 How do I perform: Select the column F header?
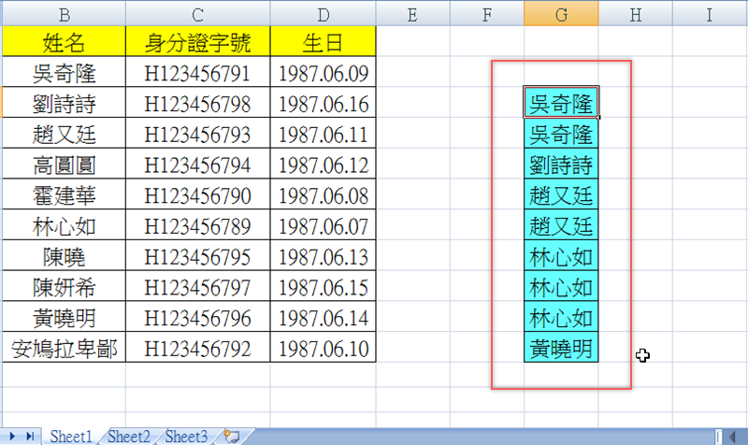[x=487, y=14]
